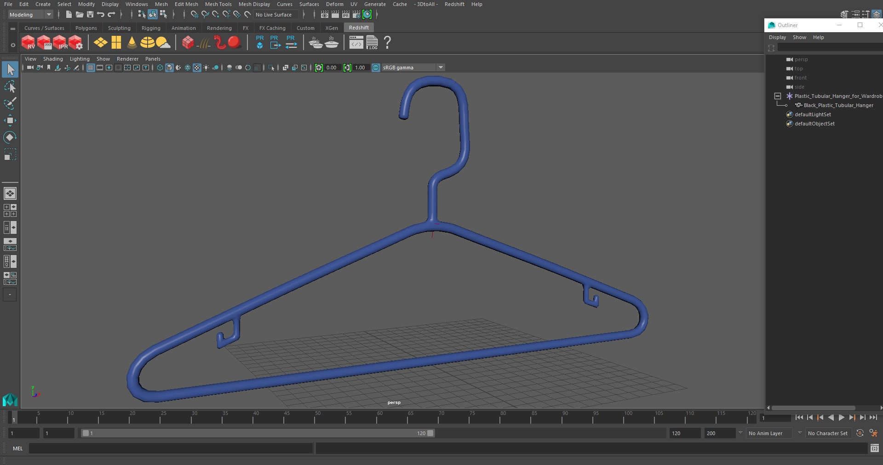This screenshot has width=883, height=465.
Task: Play animation forward button
Action: 841,417
